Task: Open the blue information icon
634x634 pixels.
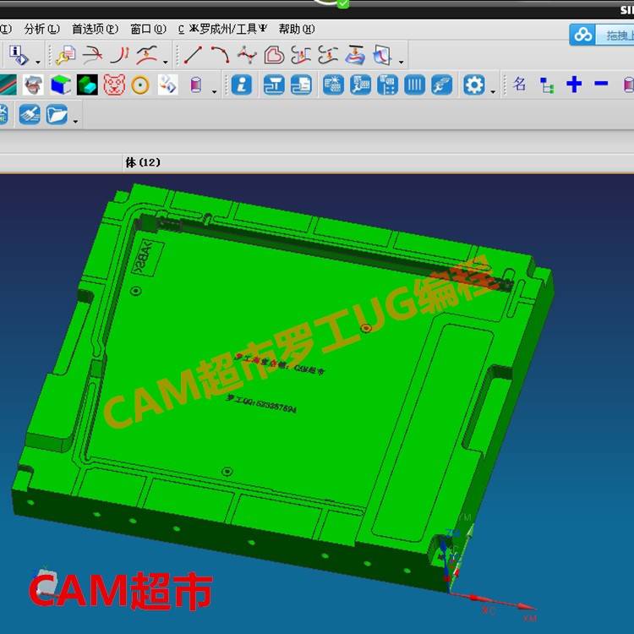Action: [242, 85]
